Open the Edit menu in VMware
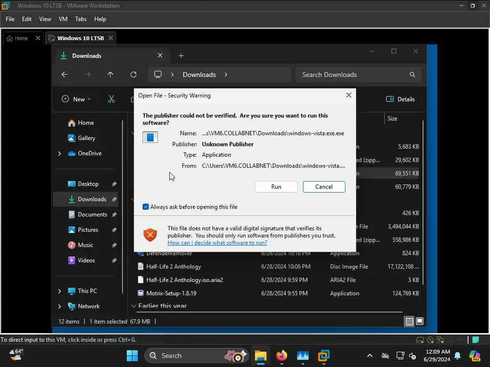Viewport: 490px width, 367px height. 27,19
